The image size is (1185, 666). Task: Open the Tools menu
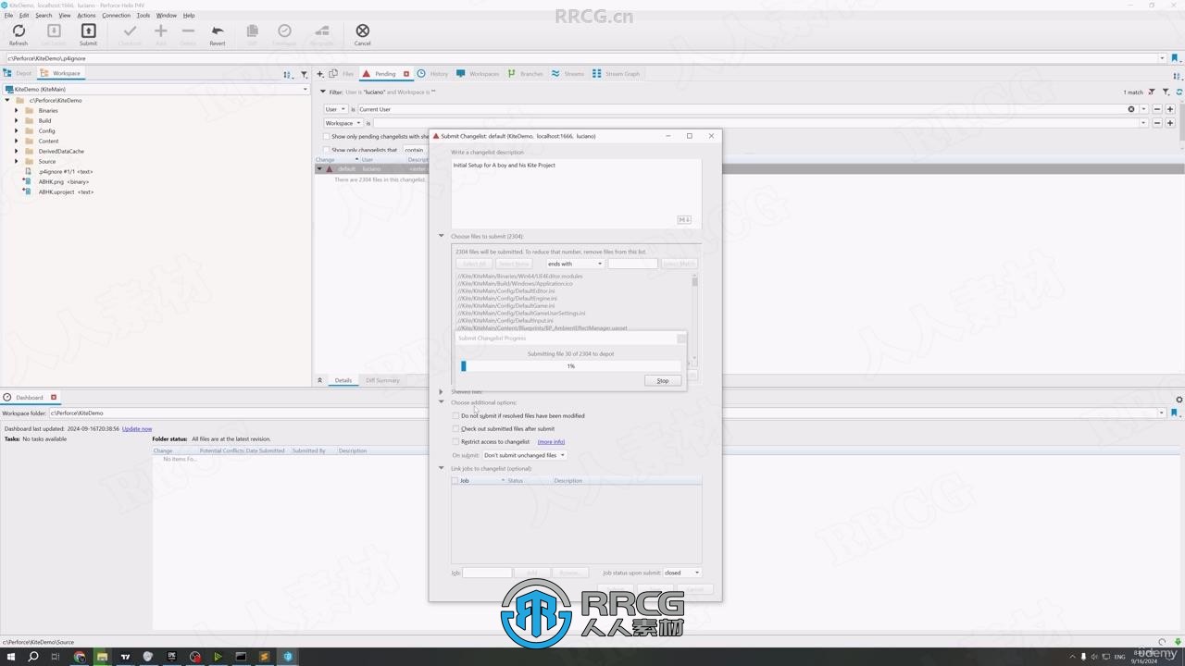(x=143, y=16)
